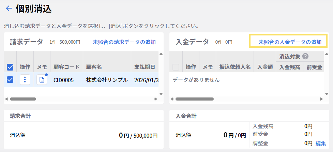Open the three-dot 操作 menu for CID0005
333x152 pixels.
pyautogui.click(x=25, y=80)
